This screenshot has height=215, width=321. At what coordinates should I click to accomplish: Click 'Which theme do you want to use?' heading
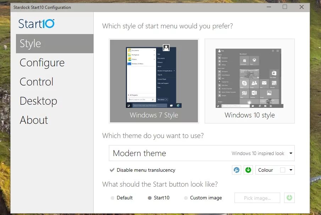[153, 136]
